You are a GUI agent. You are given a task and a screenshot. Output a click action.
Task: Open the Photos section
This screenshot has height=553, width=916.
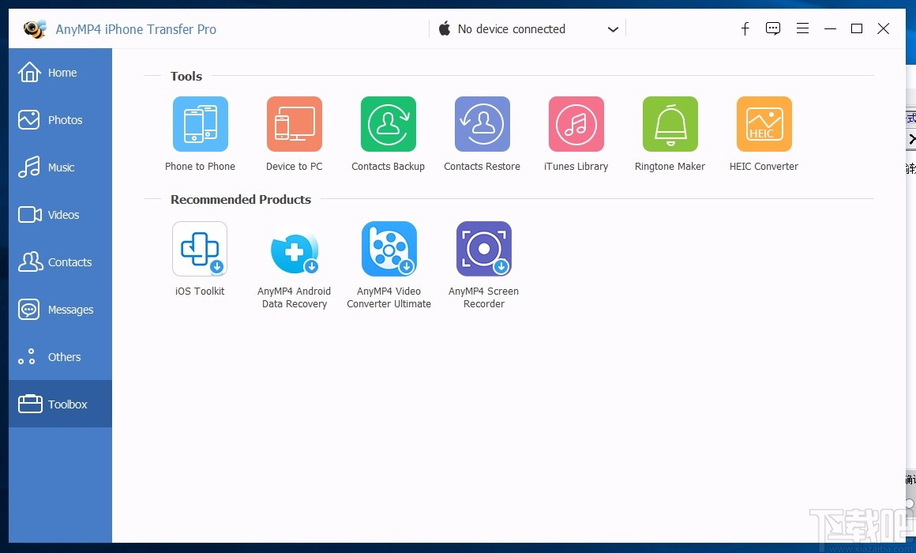(60, 120)
